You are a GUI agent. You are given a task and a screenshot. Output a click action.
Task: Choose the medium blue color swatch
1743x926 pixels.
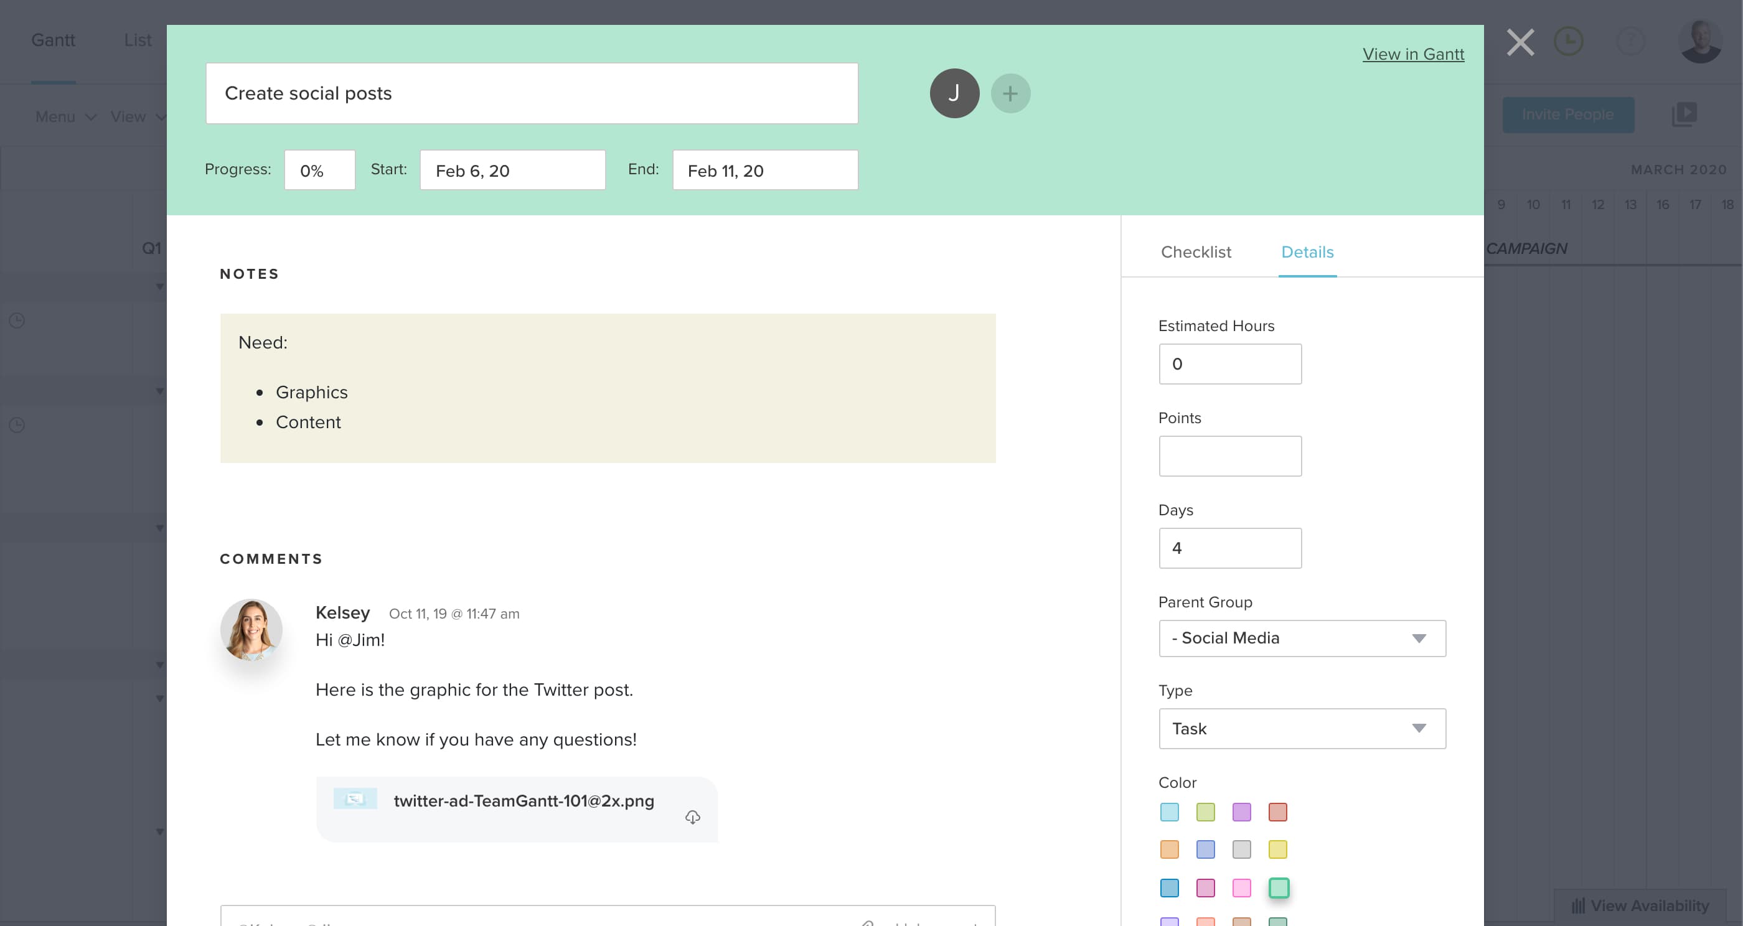tap(1169, 888)
